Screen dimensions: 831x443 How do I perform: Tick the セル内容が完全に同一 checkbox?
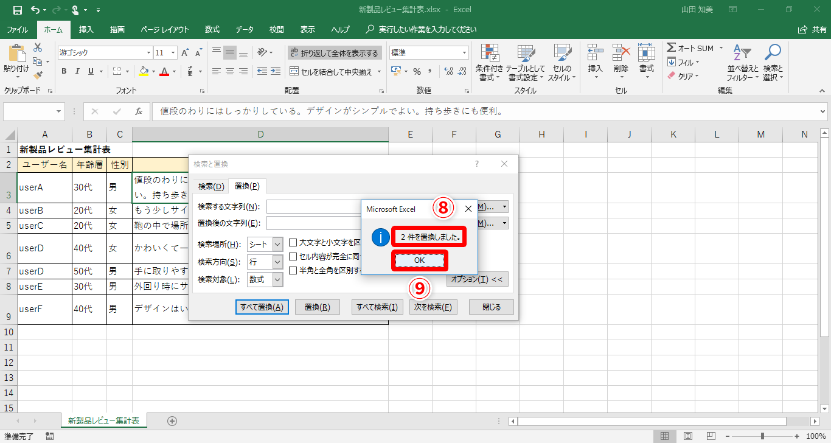pyautogui.click(x=293, y=257)
